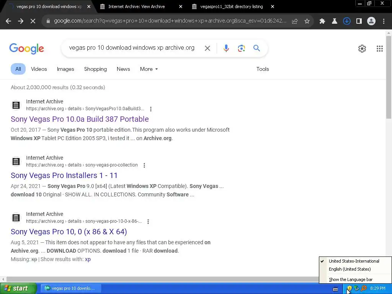Open options for sony-vegas-pro-10-0-x-86 result
Image resolution: width=392 pixels, height=294 pixels.
[148, 222]
